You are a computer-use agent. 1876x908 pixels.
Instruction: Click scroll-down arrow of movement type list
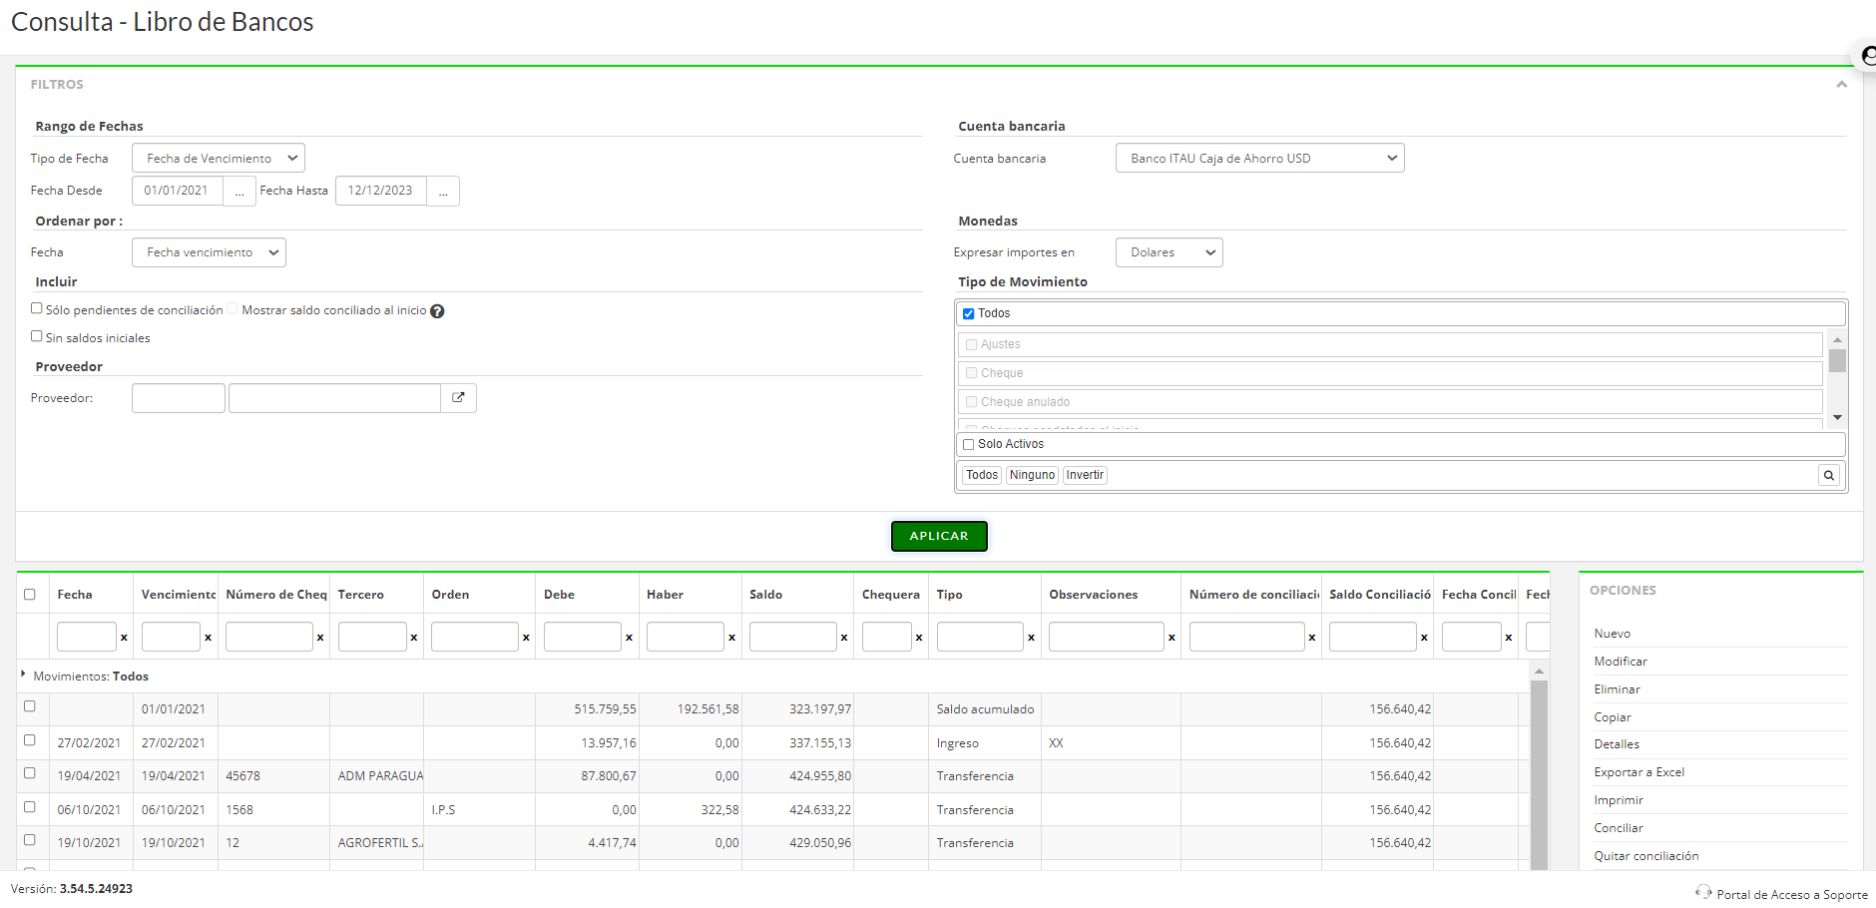coord(1837,418)
